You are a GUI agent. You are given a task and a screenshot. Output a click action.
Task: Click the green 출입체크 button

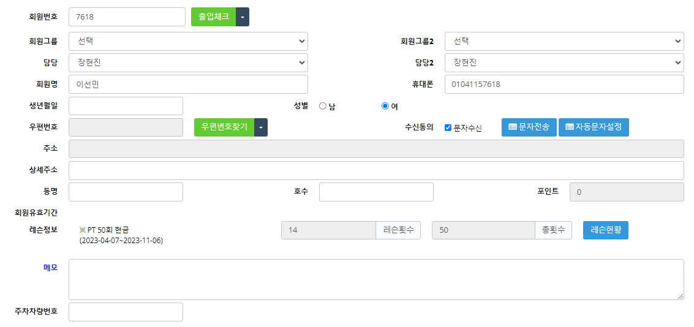click(x=213, y=17)
